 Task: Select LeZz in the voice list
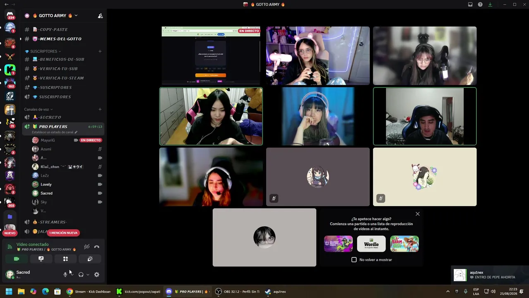pos(67,175)
